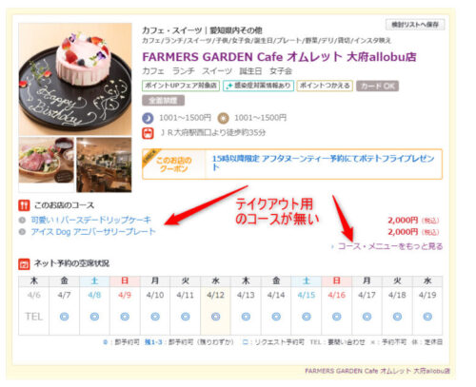This screenshot has height=387, width=476.
Task: Click the lunch budget sun icon
Action: [x=223, y=118]
